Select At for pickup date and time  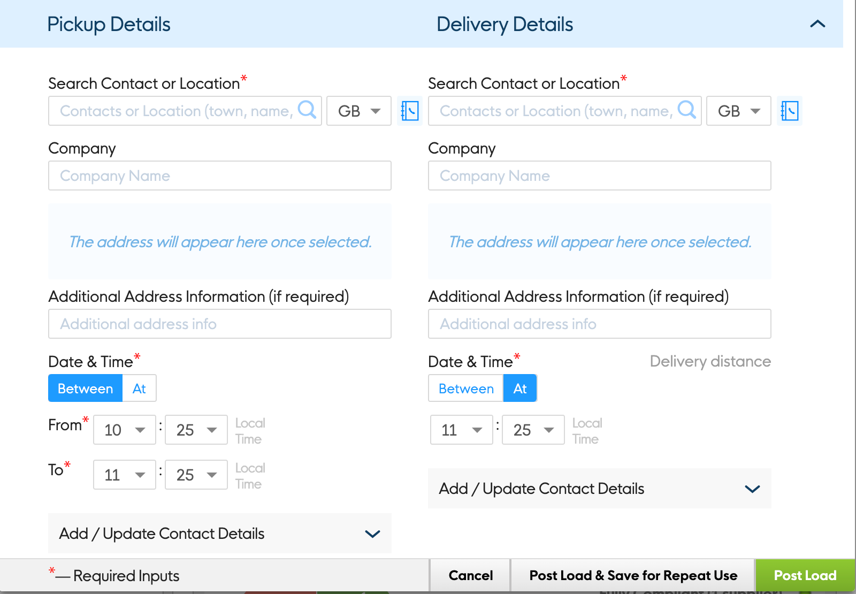[139, 389]
